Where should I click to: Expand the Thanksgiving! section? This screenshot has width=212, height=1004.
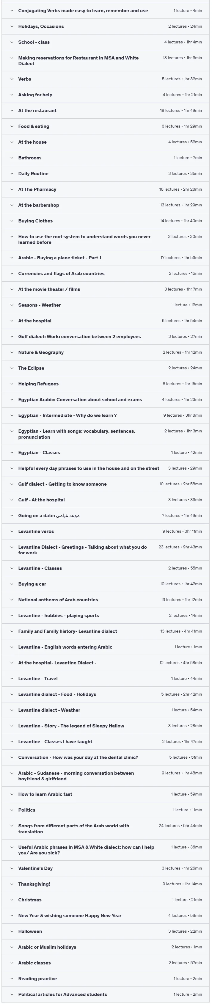pos(106,884)
